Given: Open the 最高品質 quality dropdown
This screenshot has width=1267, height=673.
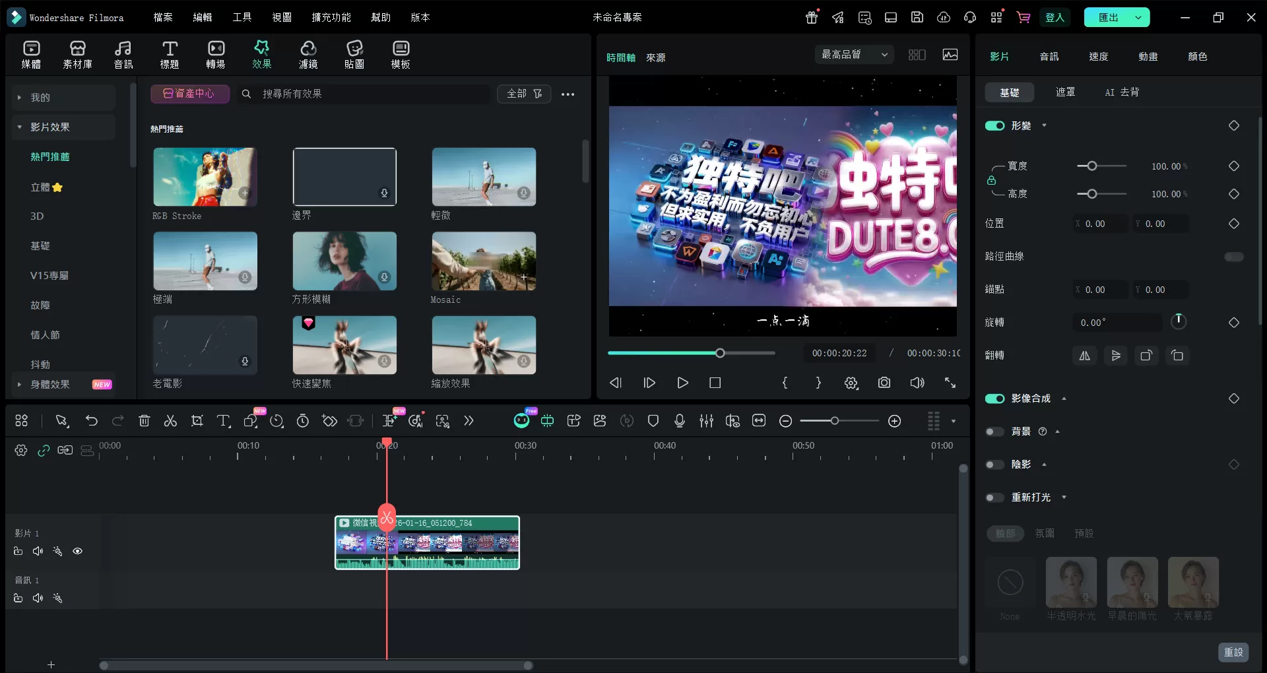Looking at the screenshot, I should pyautogui.click(x=853, y=55).
